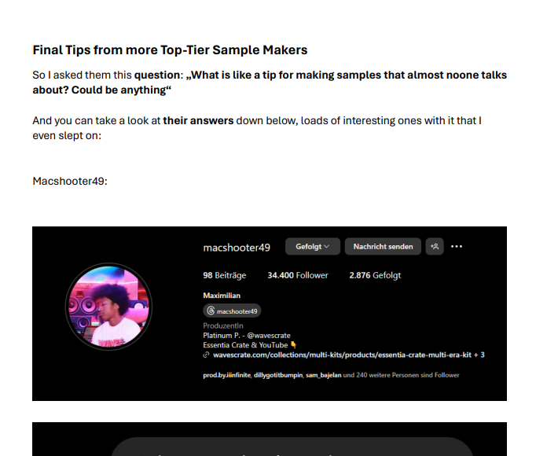Viewport: 547px width, 456px height.
Task: Click the pointing-down emoji after YouTube
Action: [293, 344]
